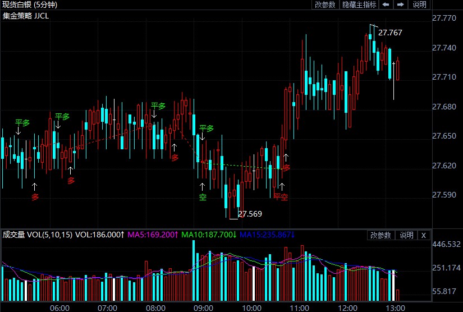
Task: Click the 446.532 volume axis label
Action: click(446, 244)
